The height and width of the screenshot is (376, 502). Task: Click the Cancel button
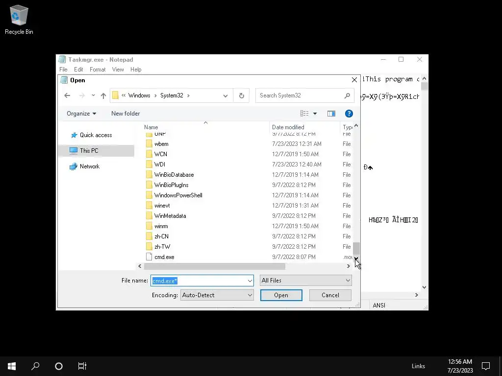(330, 295)
